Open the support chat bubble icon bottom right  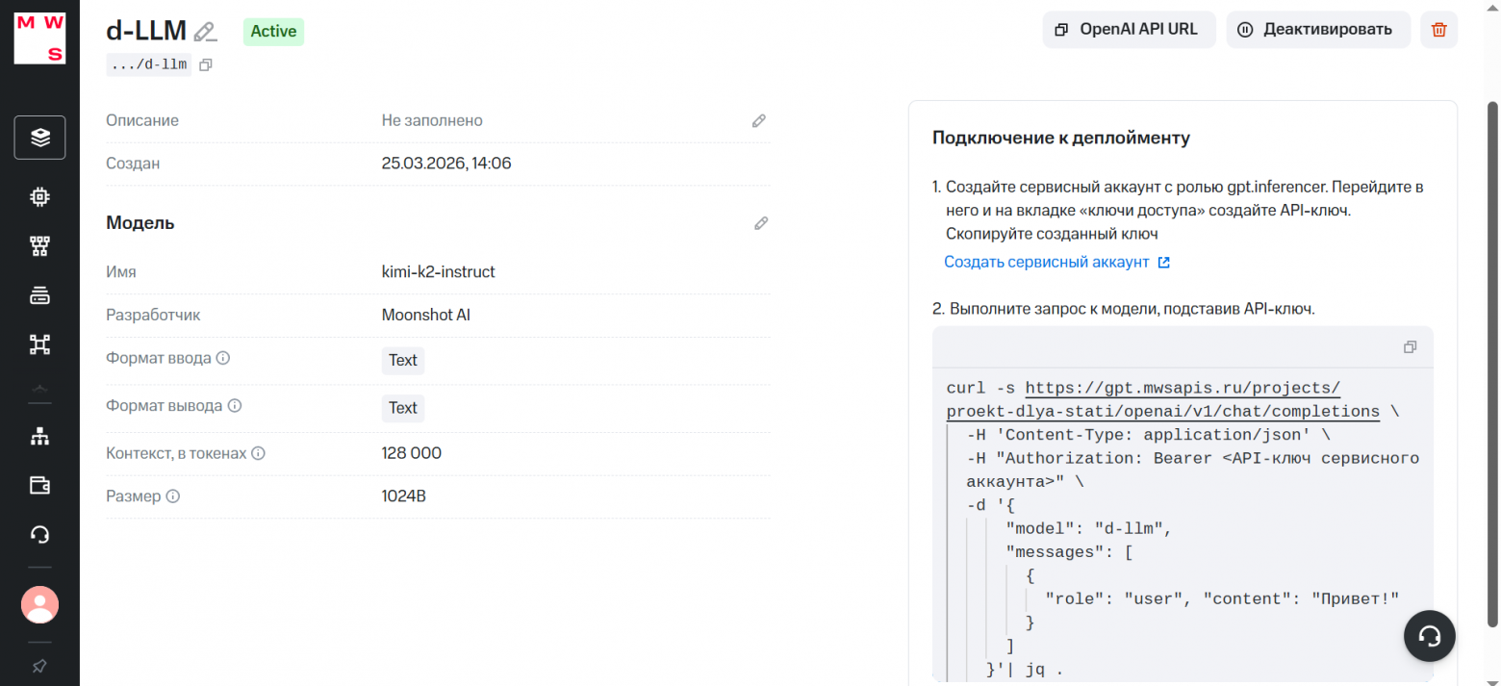1429,636
